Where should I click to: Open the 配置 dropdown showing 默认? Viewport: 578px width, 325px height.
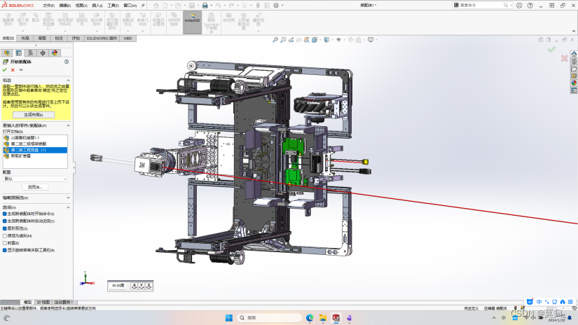[x=35, y=179]
